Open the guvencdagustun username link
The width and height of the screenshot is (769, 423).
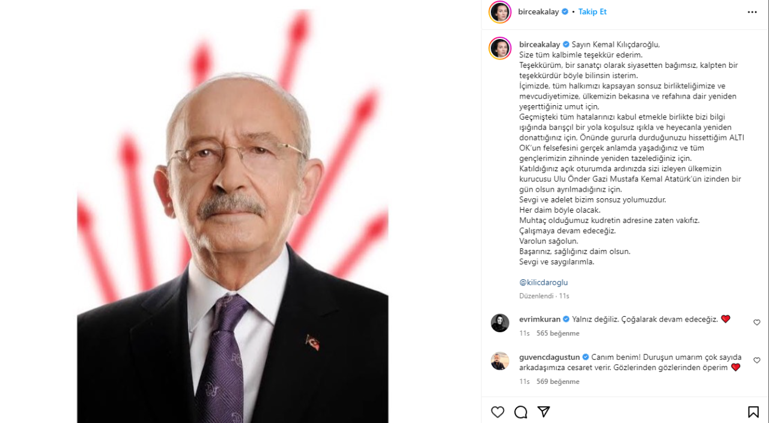[x=550, y=357]
